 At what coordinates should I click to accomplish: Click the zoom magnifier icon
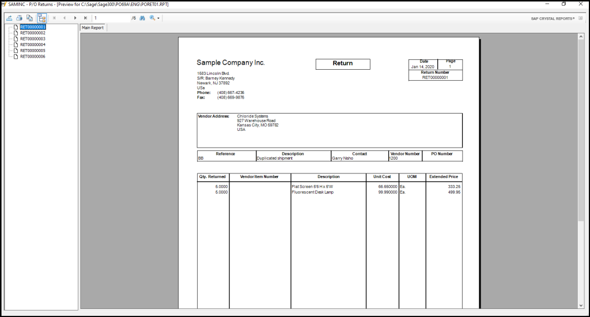(152, 18)
